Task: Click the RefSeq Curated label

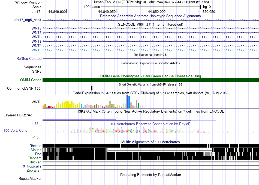Action: pyautogui.click(x=29, y=59)
